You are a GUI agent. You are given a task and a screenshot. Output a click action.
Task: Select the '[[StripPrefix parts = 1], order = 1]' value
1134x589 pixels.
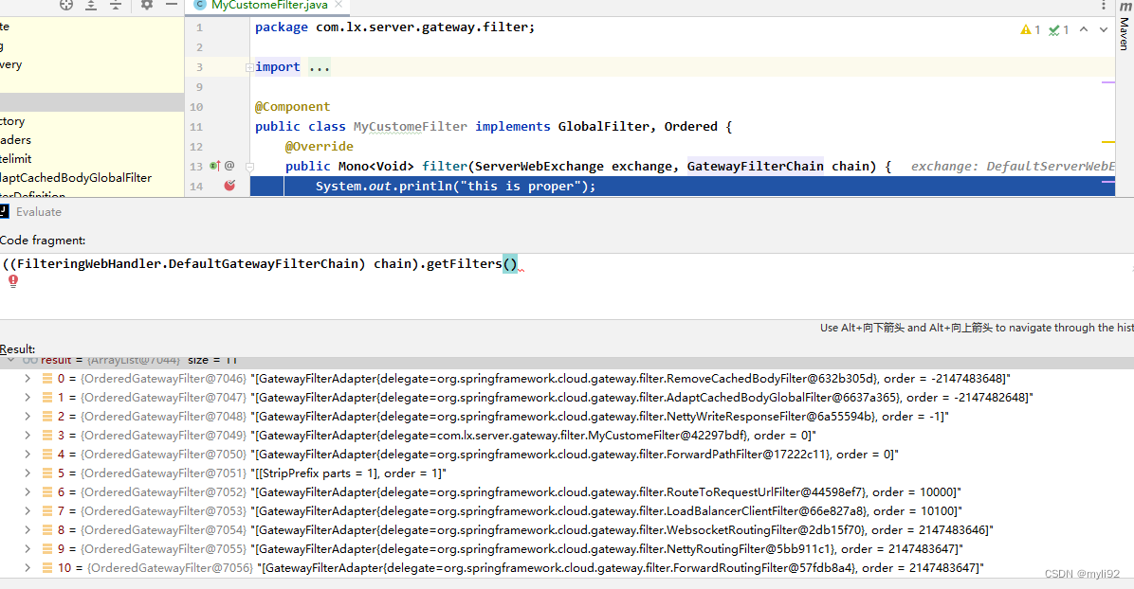pos(349,473)
